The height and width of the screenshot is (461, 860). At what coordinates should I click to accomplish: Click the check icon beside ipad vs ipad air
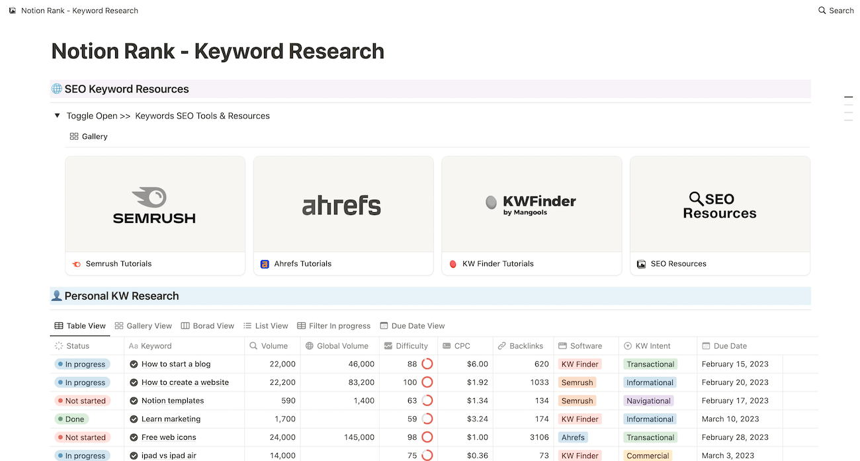(x=134, y=456)
